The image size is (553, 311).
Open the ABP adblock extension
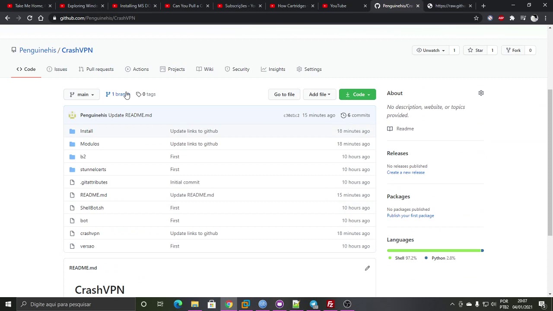point(501,18)
